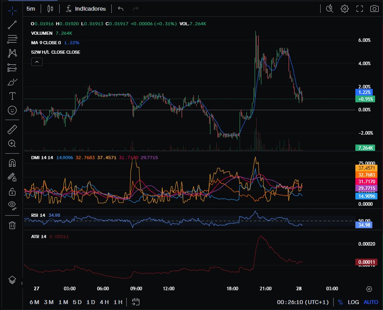Set range to 4H

104,302
